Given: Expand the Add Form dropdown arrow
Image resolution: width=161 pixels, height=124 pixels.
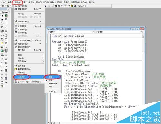Looking at the screenshot, I should click(x=10, y=6).
